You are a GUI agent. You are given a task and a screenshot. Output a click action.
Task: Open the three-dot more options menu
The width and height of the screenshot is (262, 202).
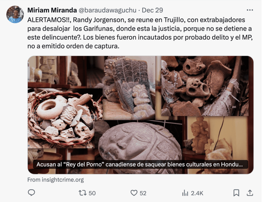click(250, 10)
